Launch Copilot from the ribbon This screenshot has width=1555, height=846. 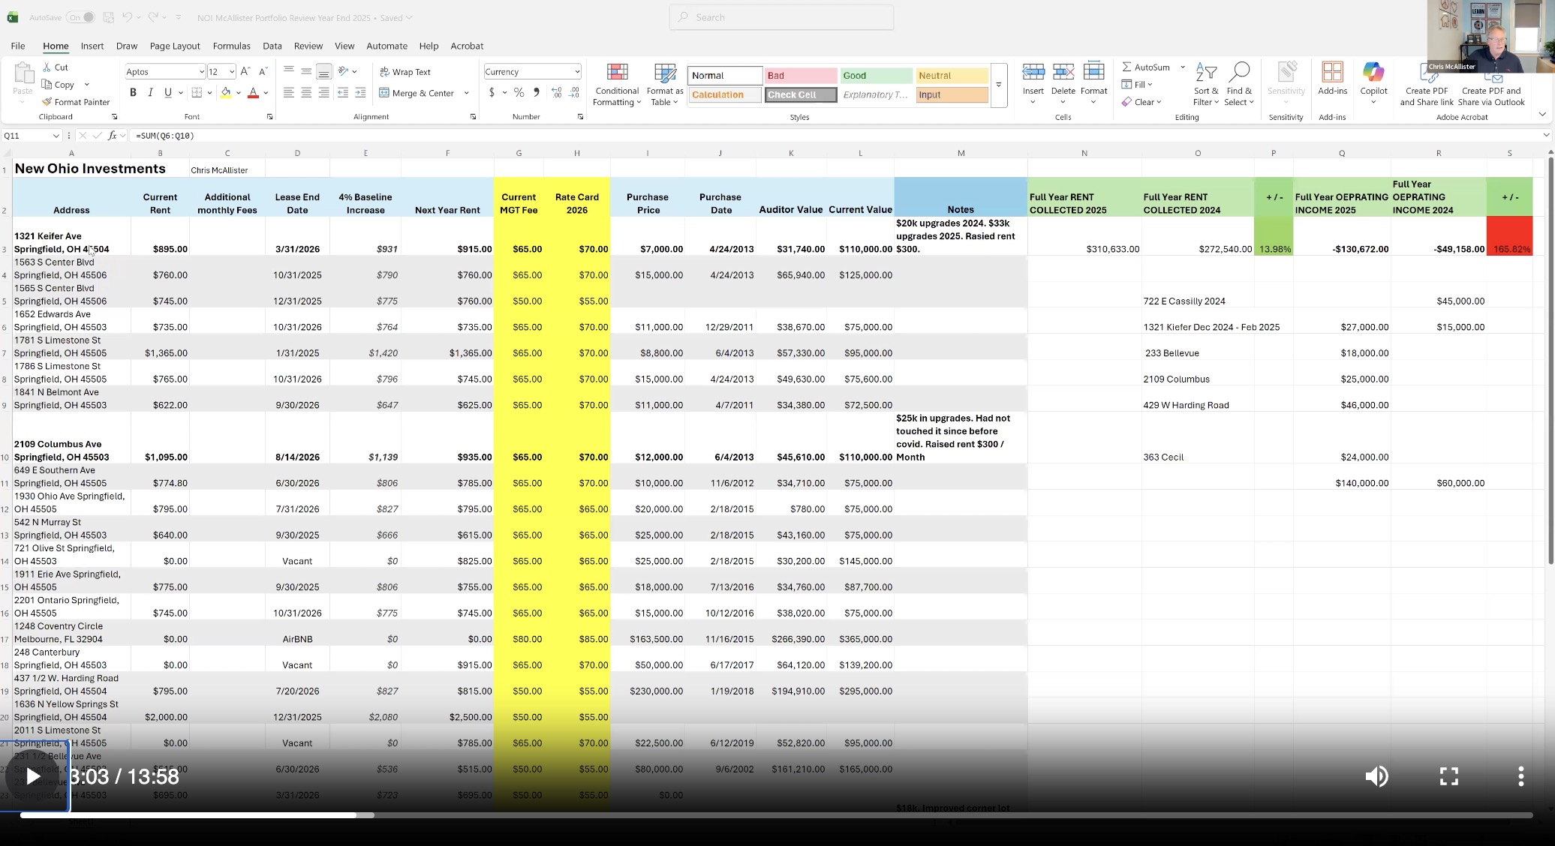point(1373,82)
